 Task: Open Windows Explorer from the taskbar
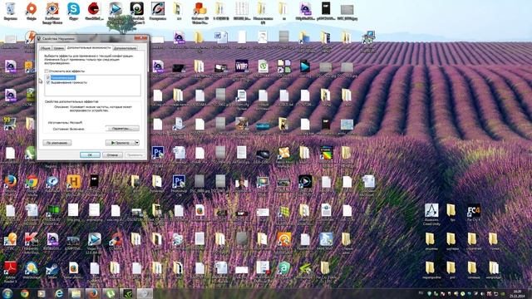76,293
